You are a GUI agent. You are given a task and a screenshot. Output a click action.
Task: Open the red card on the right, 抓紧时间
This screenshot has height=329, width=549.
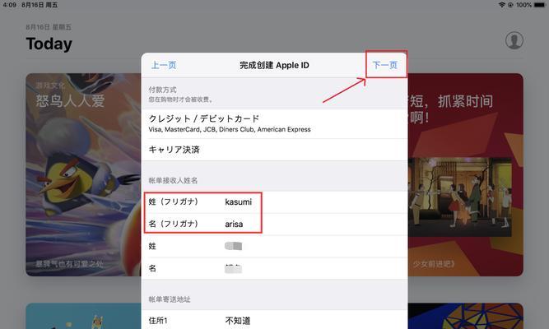465,174
